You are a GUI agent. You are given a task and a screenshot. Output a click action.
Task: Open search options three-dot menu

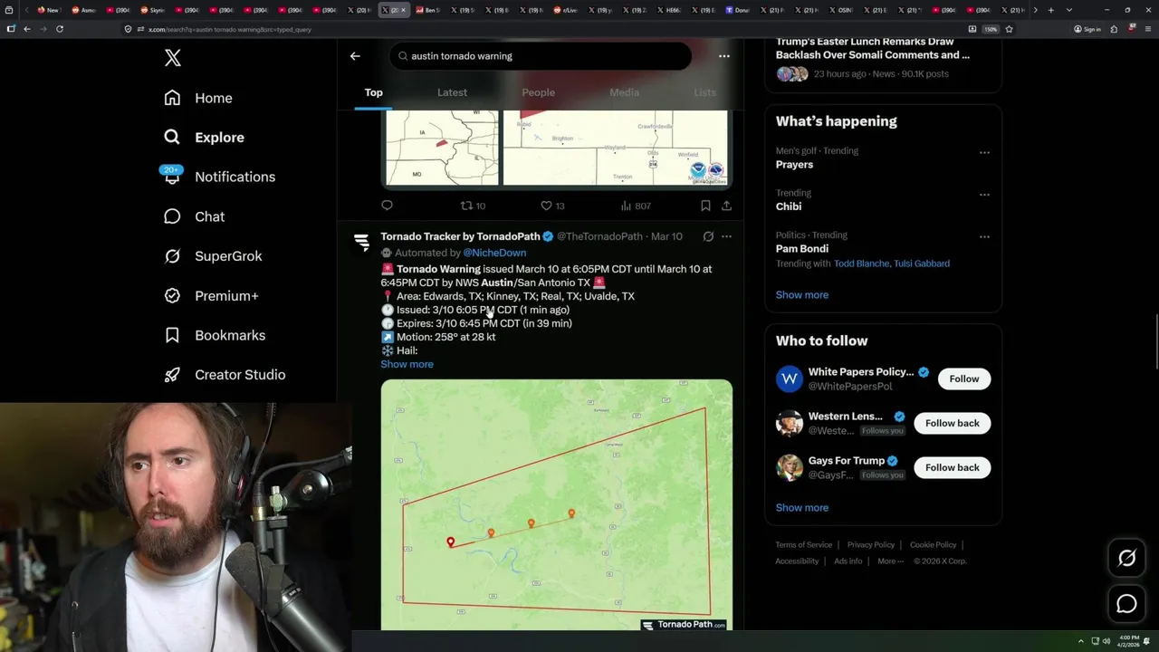click(723, 56)
